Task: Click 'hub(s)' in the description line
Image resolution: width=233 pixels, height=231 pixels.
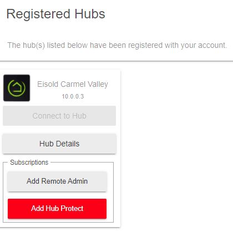Action: tap(34, 46)
